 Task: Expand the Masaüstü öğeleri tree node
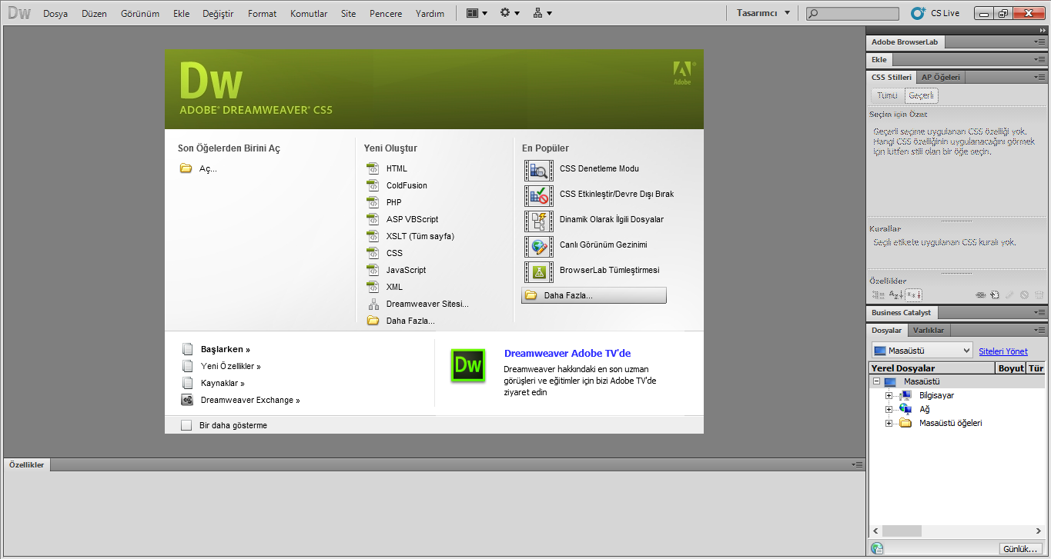click(x=889, y=423)
